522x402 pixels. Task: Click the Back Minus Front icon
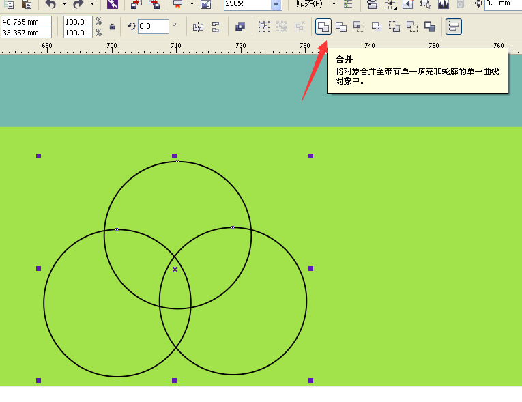click(x=412, y=27)
